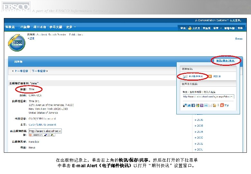251x174 pixels.
Task: Click the Demo link
Action: pos(239,39)
